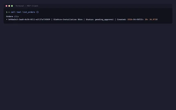Click the red close window dot
The height and width of the screenshot is (110, 176).
click(x=6, y=6)
